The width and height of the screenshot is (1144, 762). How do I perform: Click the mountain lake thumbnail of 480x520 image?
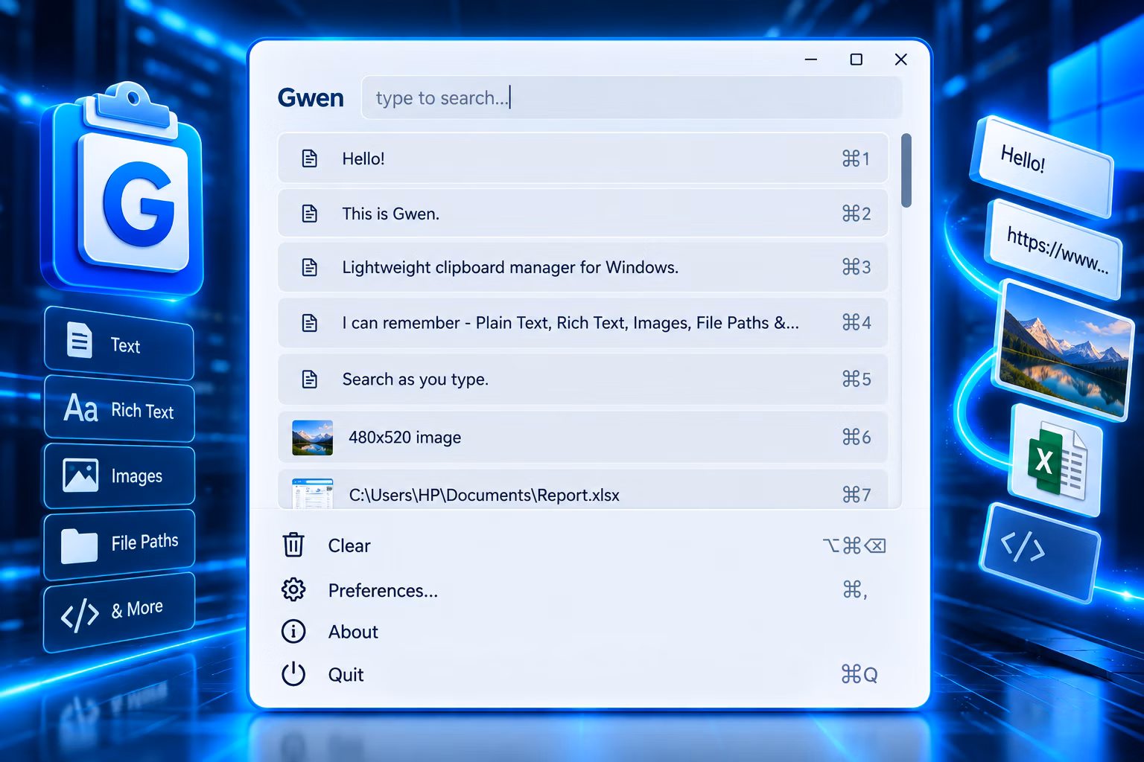pyautogui.click(x=312, y=438)
